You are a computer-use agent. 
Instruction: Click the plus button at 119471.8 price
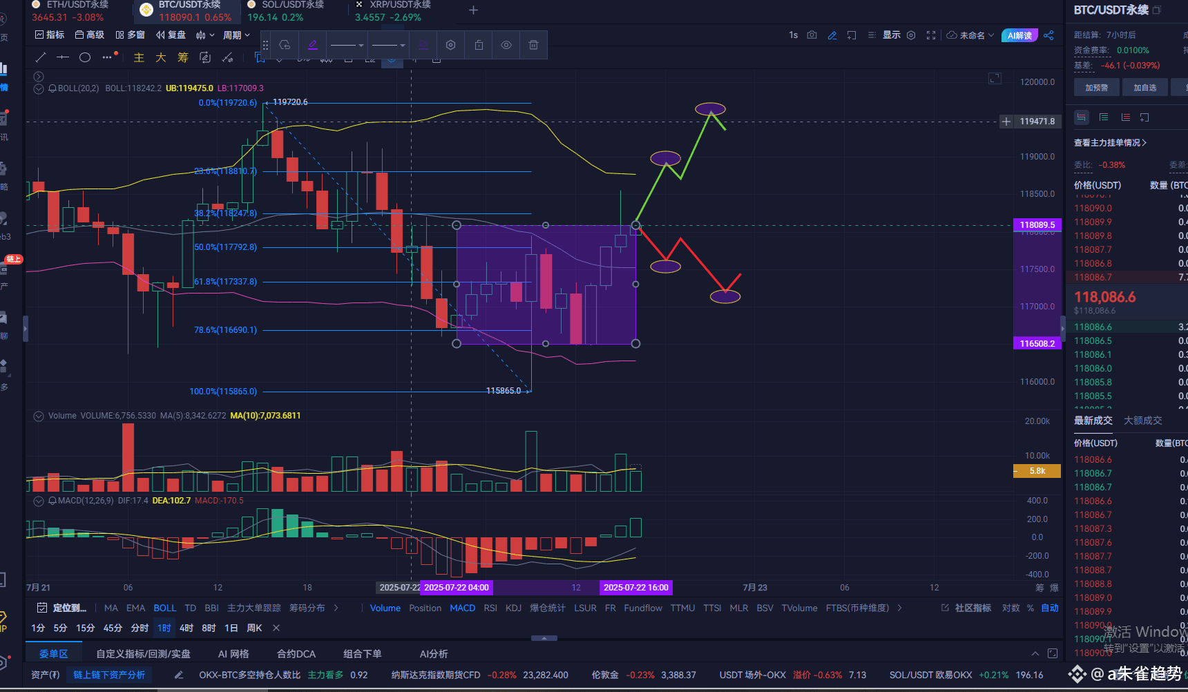pyautogui.click(x=1006, y=122)
